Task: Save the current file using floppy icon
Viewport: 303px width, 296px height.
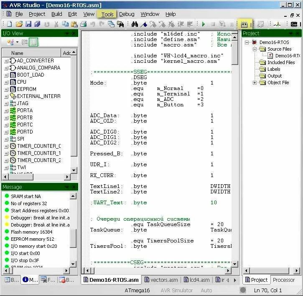Action: point(28,24)
